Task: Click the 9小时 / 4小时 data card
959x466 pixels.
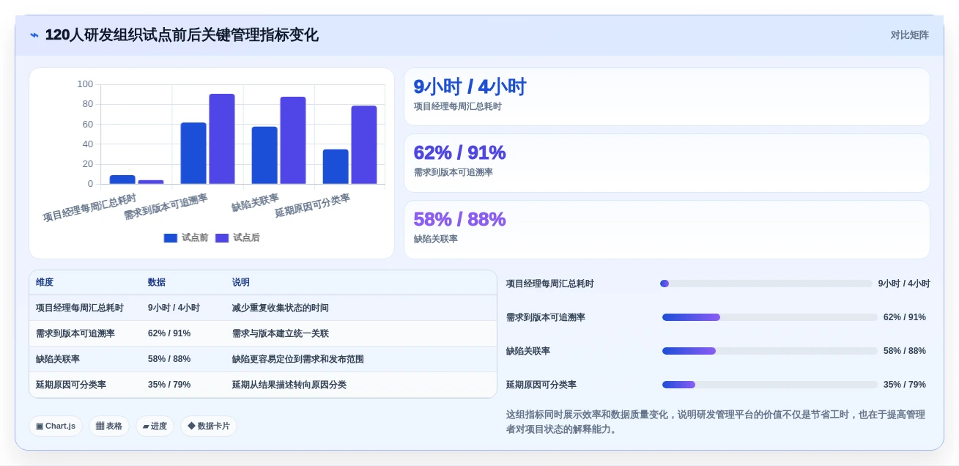Action: [667, 97]
